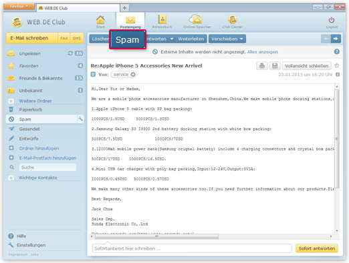
Task: Open Freunde & Bekannte folder
Action: point(41,78)
